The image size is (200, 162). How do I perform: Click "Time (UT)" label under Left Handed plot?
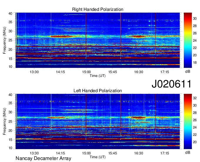[x=98, y=157]
